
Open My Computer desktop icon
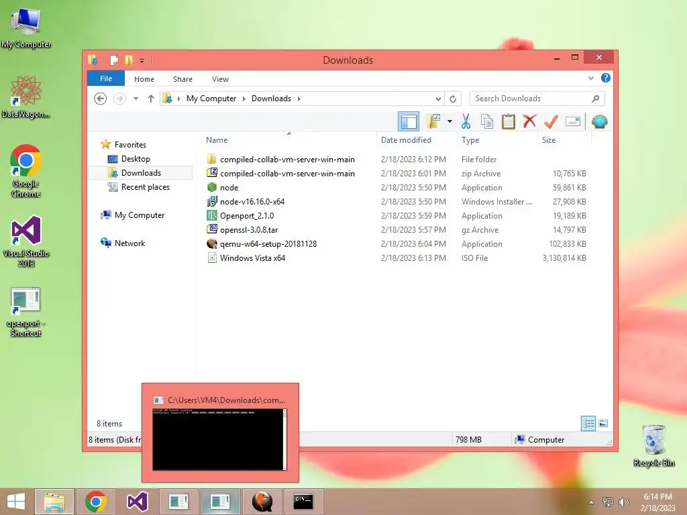(26, 27)
